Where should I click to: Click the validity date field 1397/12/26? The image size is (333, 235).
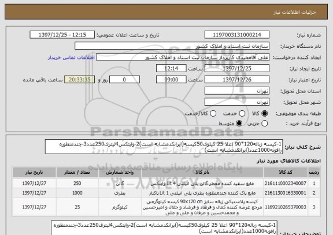click(x=237, y=80)
